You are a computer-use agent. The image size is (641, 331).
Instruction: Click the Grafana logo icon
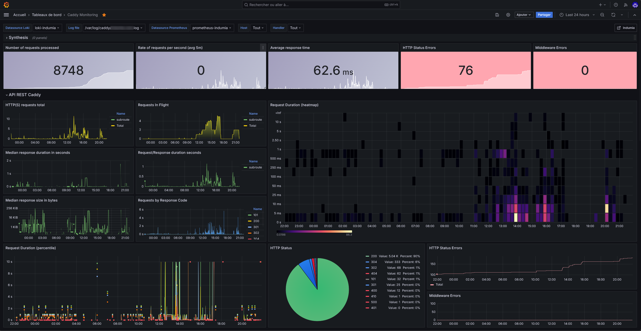coord(7,5)
